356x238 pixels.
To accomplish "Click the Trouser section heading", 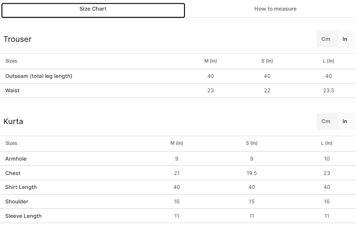I will tap(17, 39).
